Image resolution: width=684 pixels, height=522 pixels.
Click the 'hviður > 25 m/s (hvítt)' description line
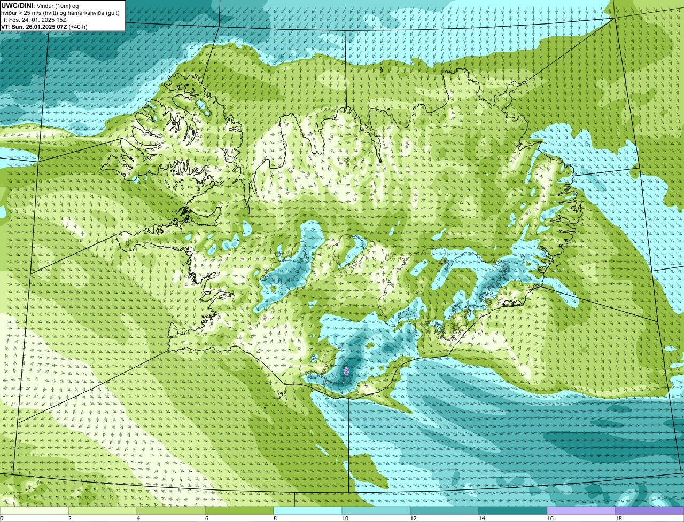[x=60, y=12]
